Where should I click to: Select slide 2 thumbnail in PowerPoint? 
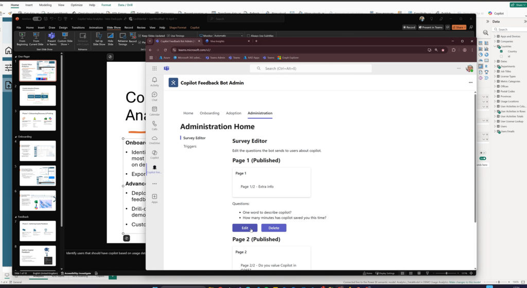click(x=38, y=96)
